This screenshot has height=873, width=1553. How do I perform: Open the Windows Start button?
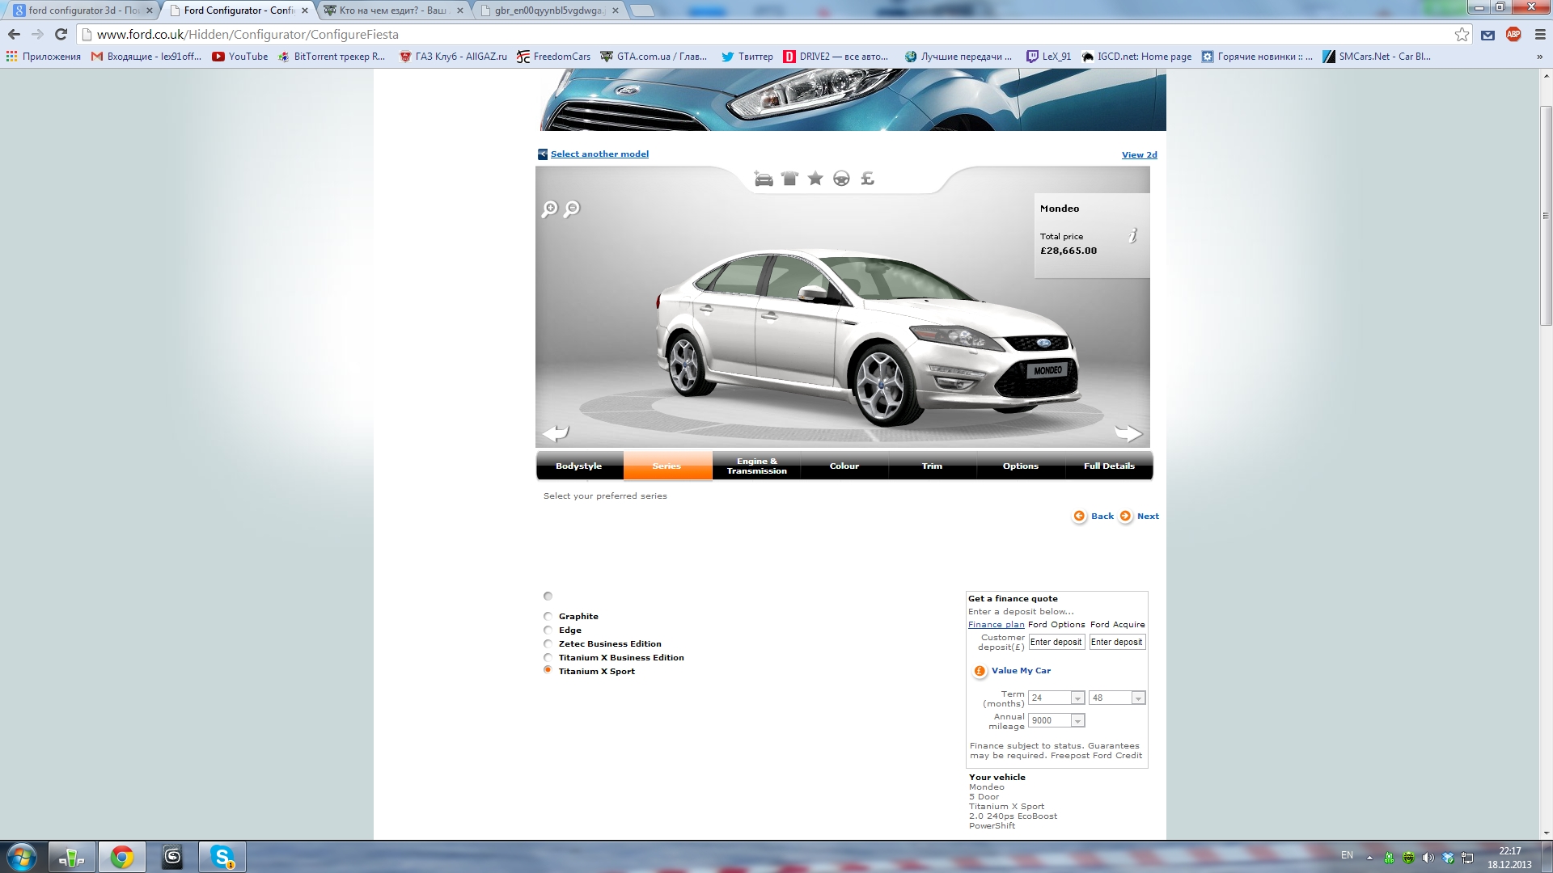click(x=22, y=857)
